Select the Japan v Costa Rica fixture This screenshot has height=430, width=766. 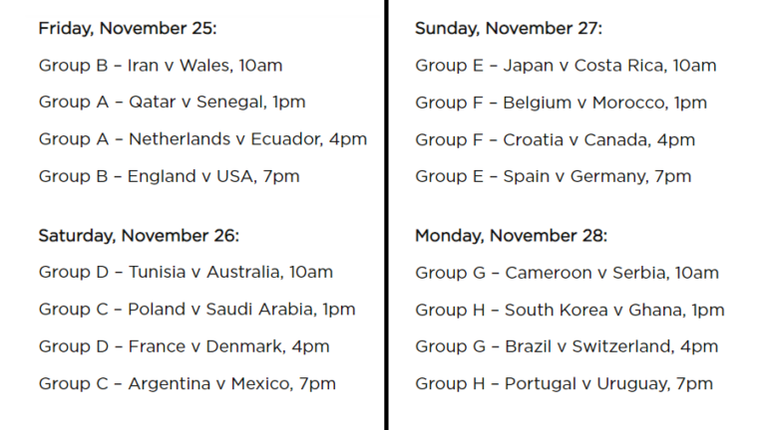click(566, 66)
